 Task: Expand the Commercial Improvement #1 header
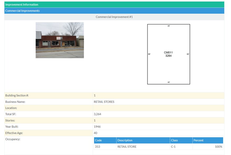[115, 17]
